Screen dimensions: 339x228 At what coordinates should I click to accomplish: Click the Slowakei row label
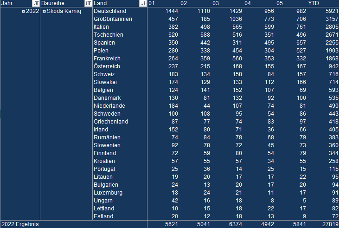pyautogui.click(x=105, y=82)
